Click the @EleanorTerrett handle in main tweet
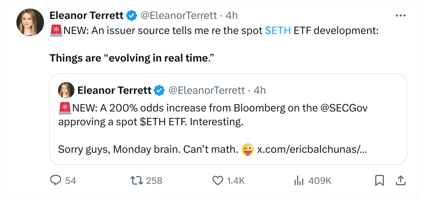424x201 pixels. pos(178,15)
